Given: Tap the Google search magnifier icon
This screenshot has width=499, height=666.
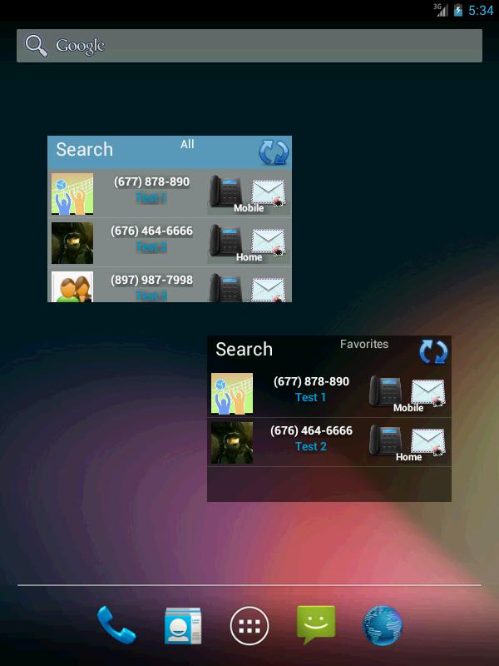Looking at the screenshot, I should (36, 46).
